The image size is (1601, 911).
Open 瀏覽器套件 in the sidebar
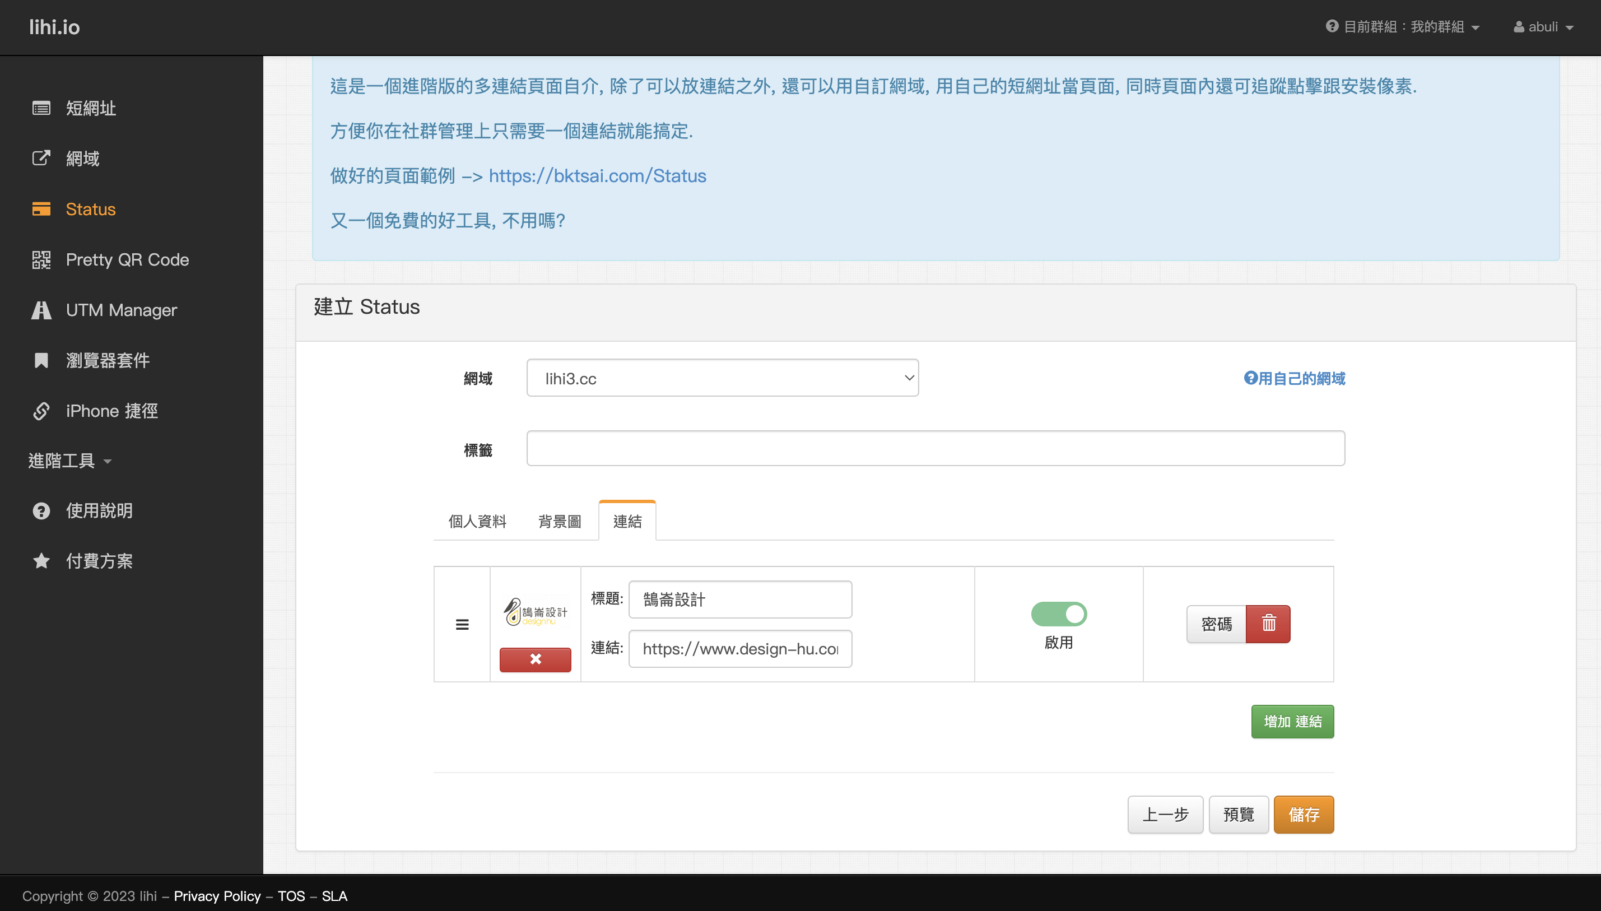[108, 360]
